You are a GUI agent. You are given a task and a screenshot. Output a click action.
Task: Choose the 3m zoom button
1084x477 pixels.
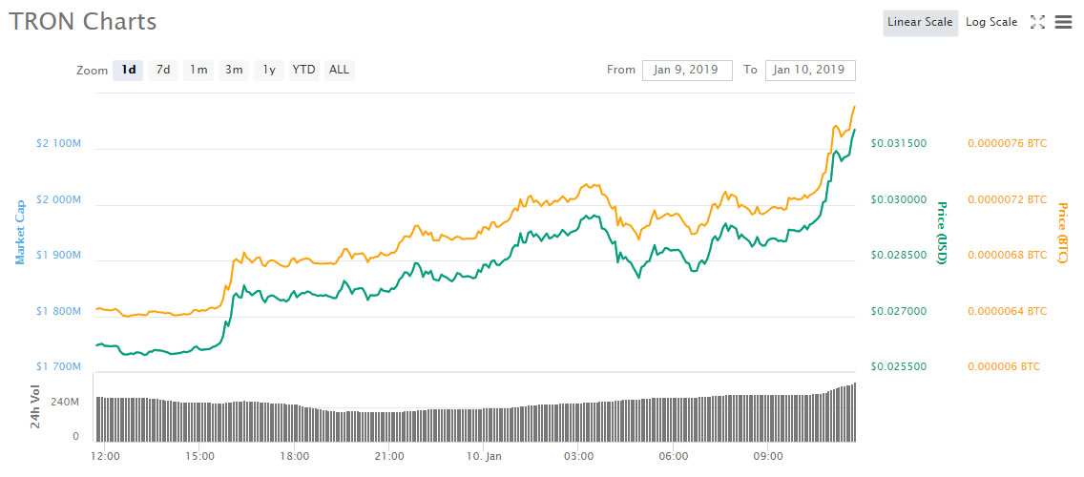[234, 70]
